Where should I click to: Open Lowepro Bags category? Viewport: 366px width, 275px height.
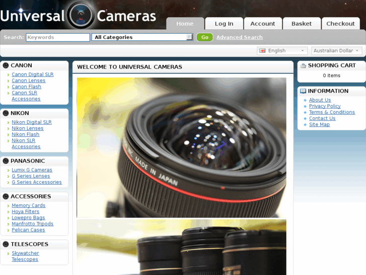pyautogui.click(x=28, y=217)
